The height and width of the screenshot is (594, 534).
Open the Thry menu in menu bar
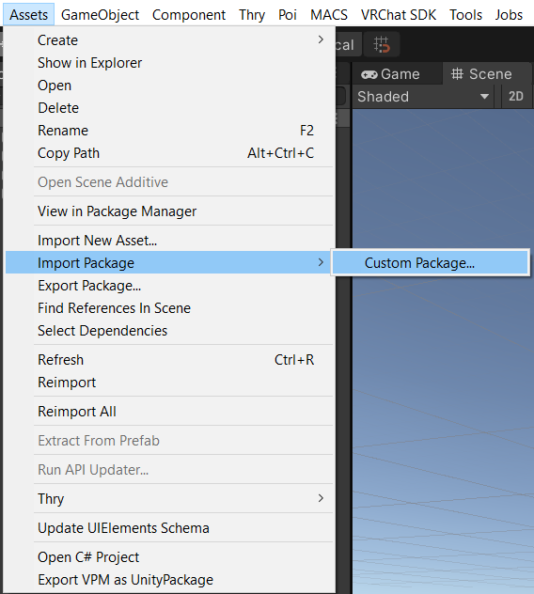(252, 15)
